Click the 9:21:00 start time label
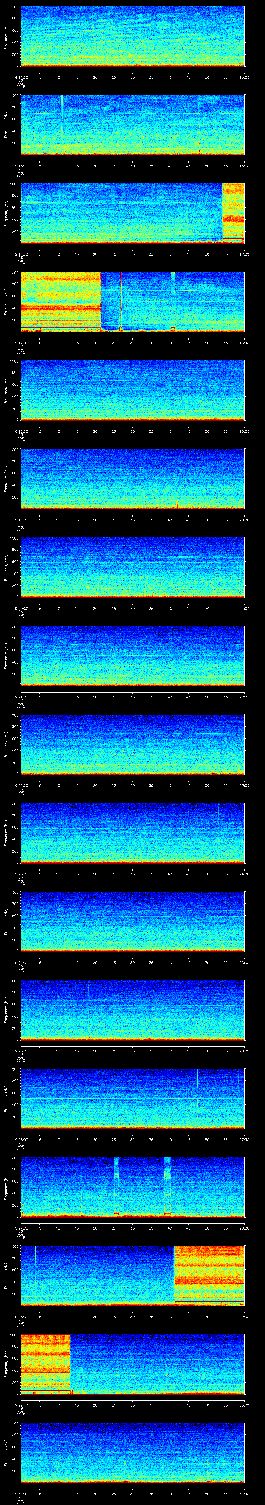 21,696
